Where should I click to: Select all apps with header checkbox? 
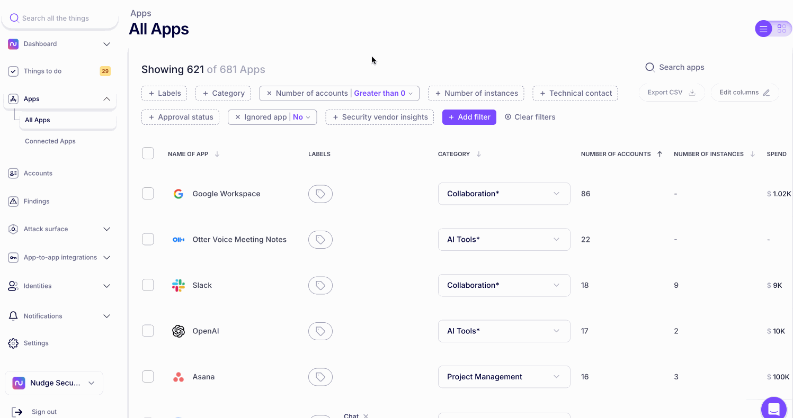click(x=148, y=153)
